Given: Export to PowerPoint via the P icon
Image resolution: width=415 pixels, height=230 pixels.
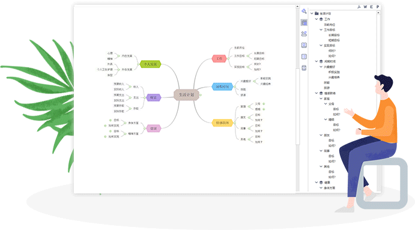Looking at the screenshot, I should [x=378, y=7].
